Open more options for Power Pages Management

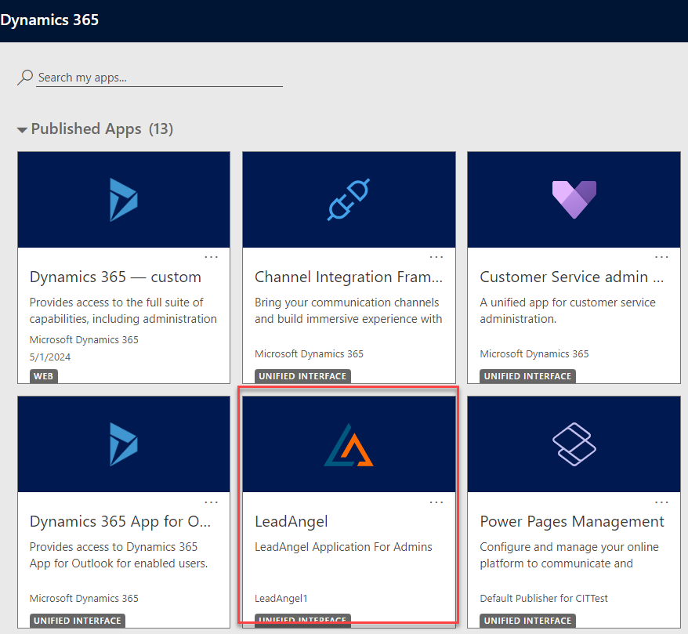(x=661, y=502)
